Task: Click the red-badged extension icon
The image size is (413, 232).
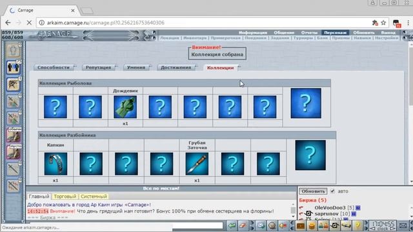Action: point(397,23)
